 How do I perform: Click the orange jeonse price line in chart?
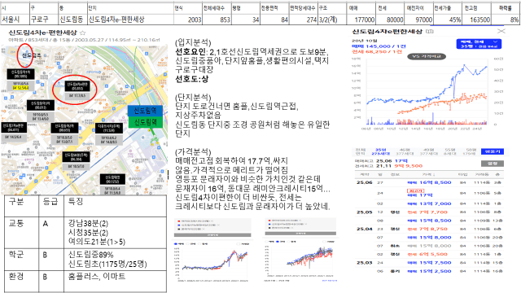pyautogui.click(x=442, y=103)
